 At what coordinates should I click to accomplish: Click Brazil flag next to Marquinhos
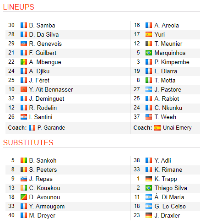point(149,53)
